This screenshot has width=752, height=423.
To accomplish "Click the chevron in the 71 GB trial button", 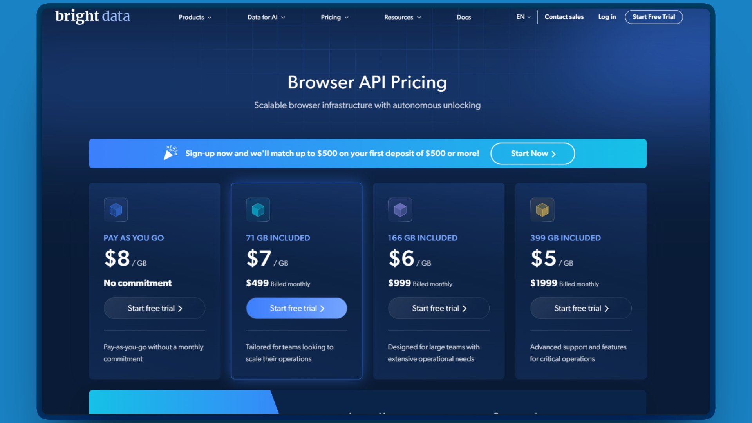I will 322,308.
